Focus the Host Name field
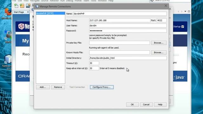 pyautogui.click(x=120, y=20)
